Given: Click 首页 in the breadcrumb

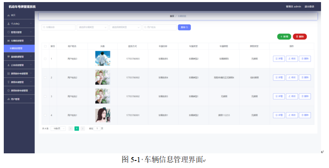Looking at the screenshot, I should 172,16.
